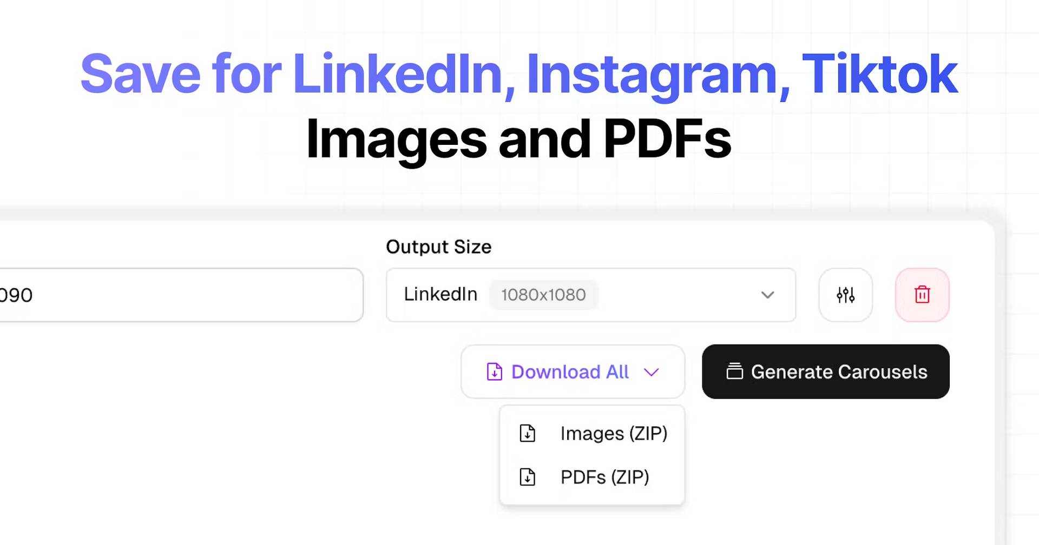Image resolution: width=1039 pixels, height=545 pixels.
Task: Delete the slide with the trash button
Action: (922, 295)
